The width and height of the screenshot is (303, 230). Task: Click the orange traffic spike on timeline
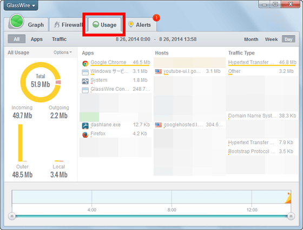[288, 198]
